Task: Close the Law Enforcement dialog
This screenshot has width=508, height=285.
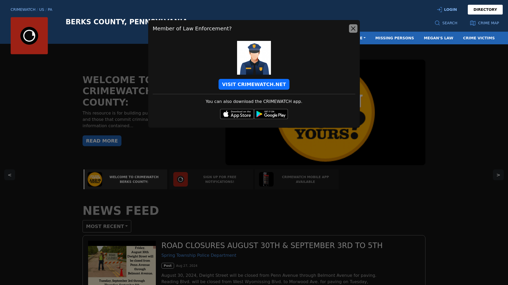Action: 353,28
